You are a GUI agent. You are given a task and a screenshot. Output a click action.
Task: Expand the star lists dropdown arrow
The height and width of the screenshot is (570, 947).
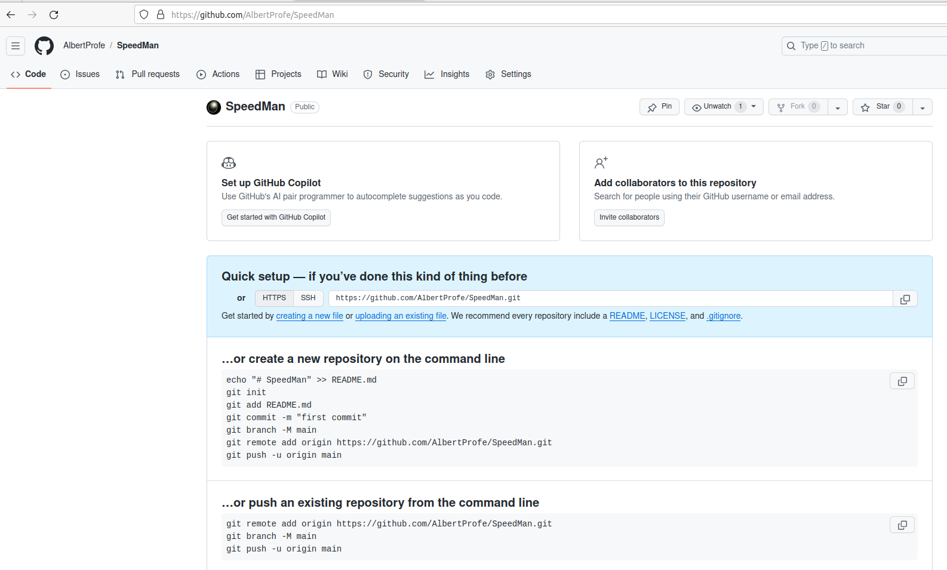[923, 107]
